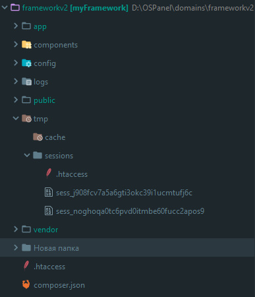Image resolution: width=255 pixels, height=297 pixels.
Task: Select the frameworkv2 [myFramework] project label
Action: coord(75,8)
